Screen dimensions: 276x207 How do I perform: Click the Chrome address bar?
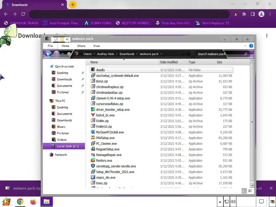(129, 14)
